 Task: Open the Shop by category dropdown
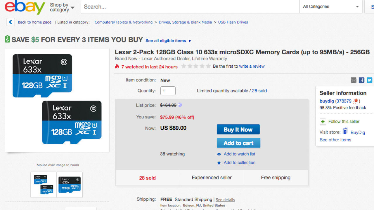62,7
